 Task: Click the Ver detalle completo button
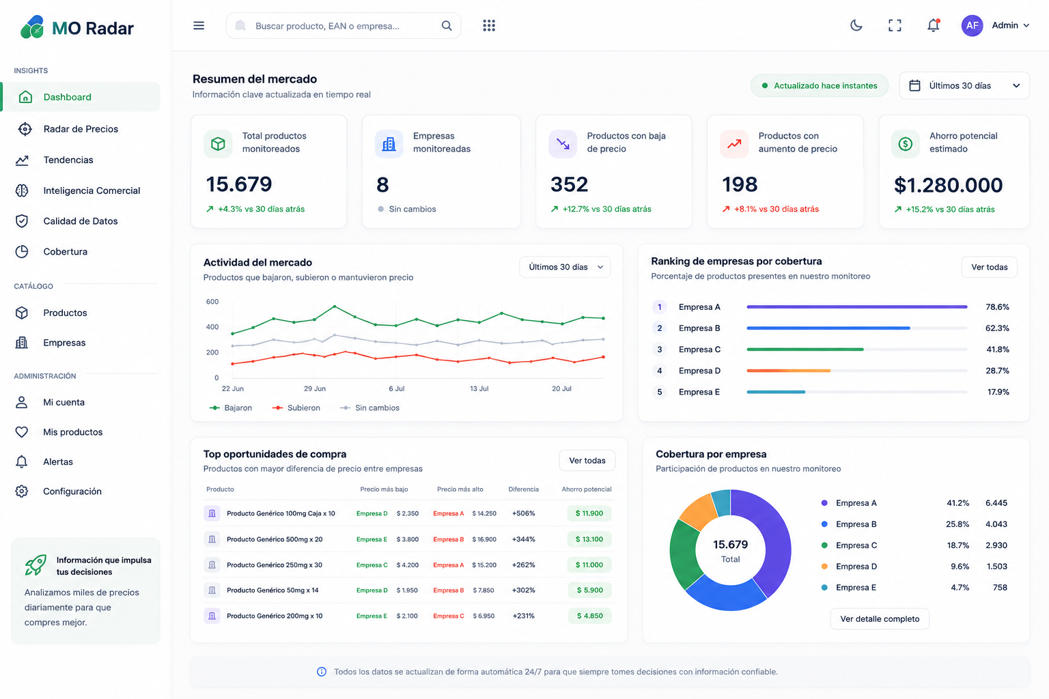pos(880,619)
